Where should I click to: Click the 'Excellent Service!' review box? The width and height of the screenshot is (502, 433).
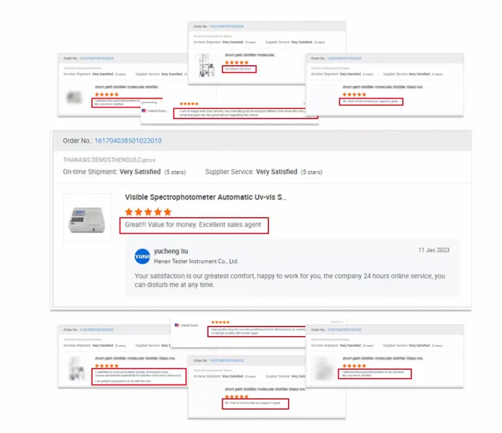[239, 69]
